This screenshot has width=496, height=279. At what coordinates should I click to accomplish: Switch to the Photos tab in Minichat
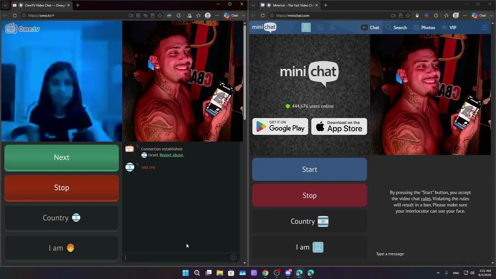(x=424, y=28)
